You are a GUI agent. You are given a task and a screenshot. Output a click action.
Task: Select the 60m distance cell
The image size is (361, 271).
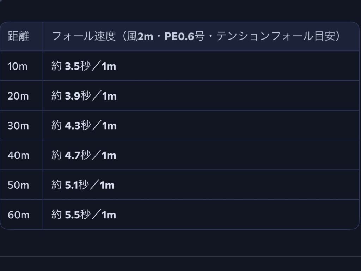[x=18, y=215]
